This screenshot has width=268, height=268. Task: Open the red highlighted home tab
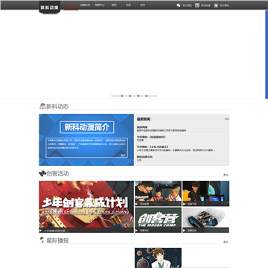[x=71, y=5]
